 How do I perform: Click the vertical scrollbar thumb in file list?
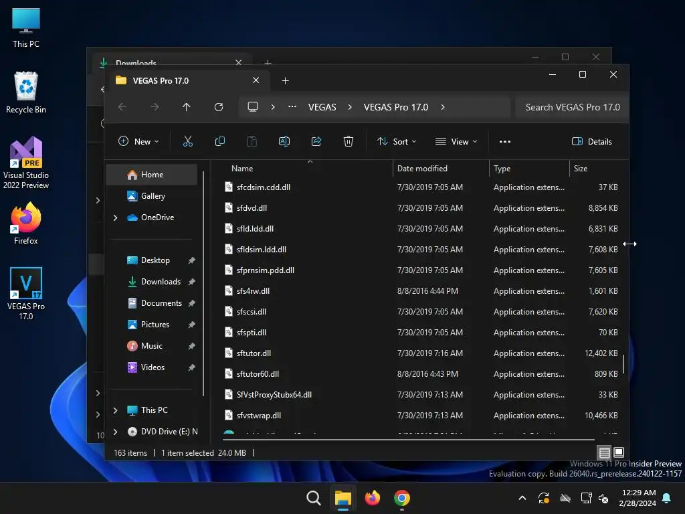coord(623,364)
